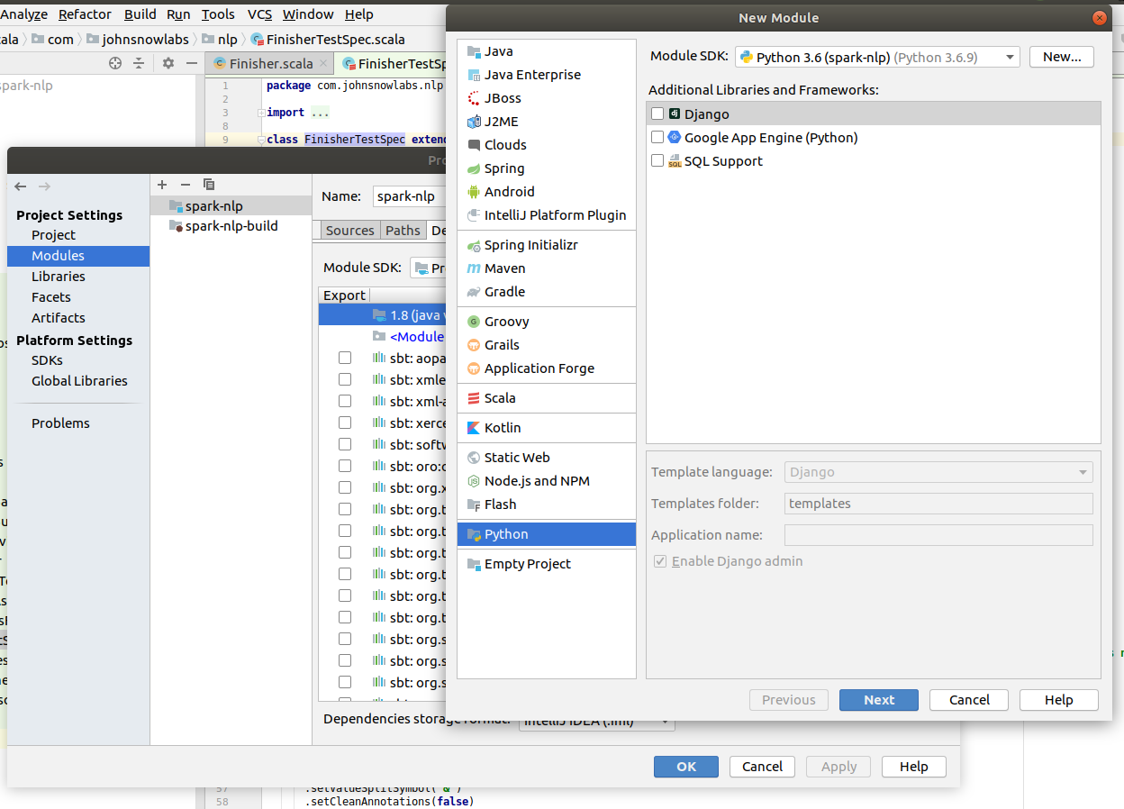Click Cancel in Project Structure dialog

(x=762, y=767)
